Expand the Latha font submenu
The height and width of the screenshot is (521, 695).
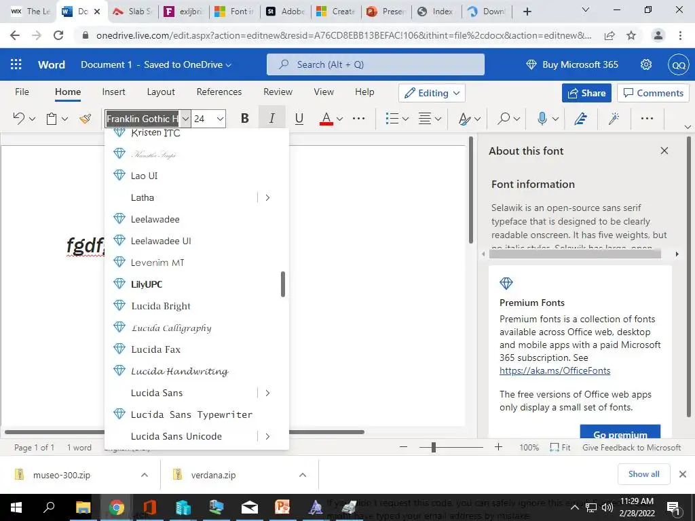(x=267, y=197)
